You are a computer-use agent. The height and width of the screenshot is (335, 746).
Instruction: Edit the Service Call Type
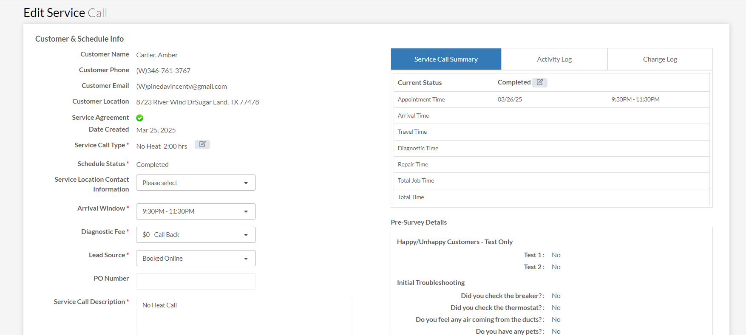click(x=202, y=144)
